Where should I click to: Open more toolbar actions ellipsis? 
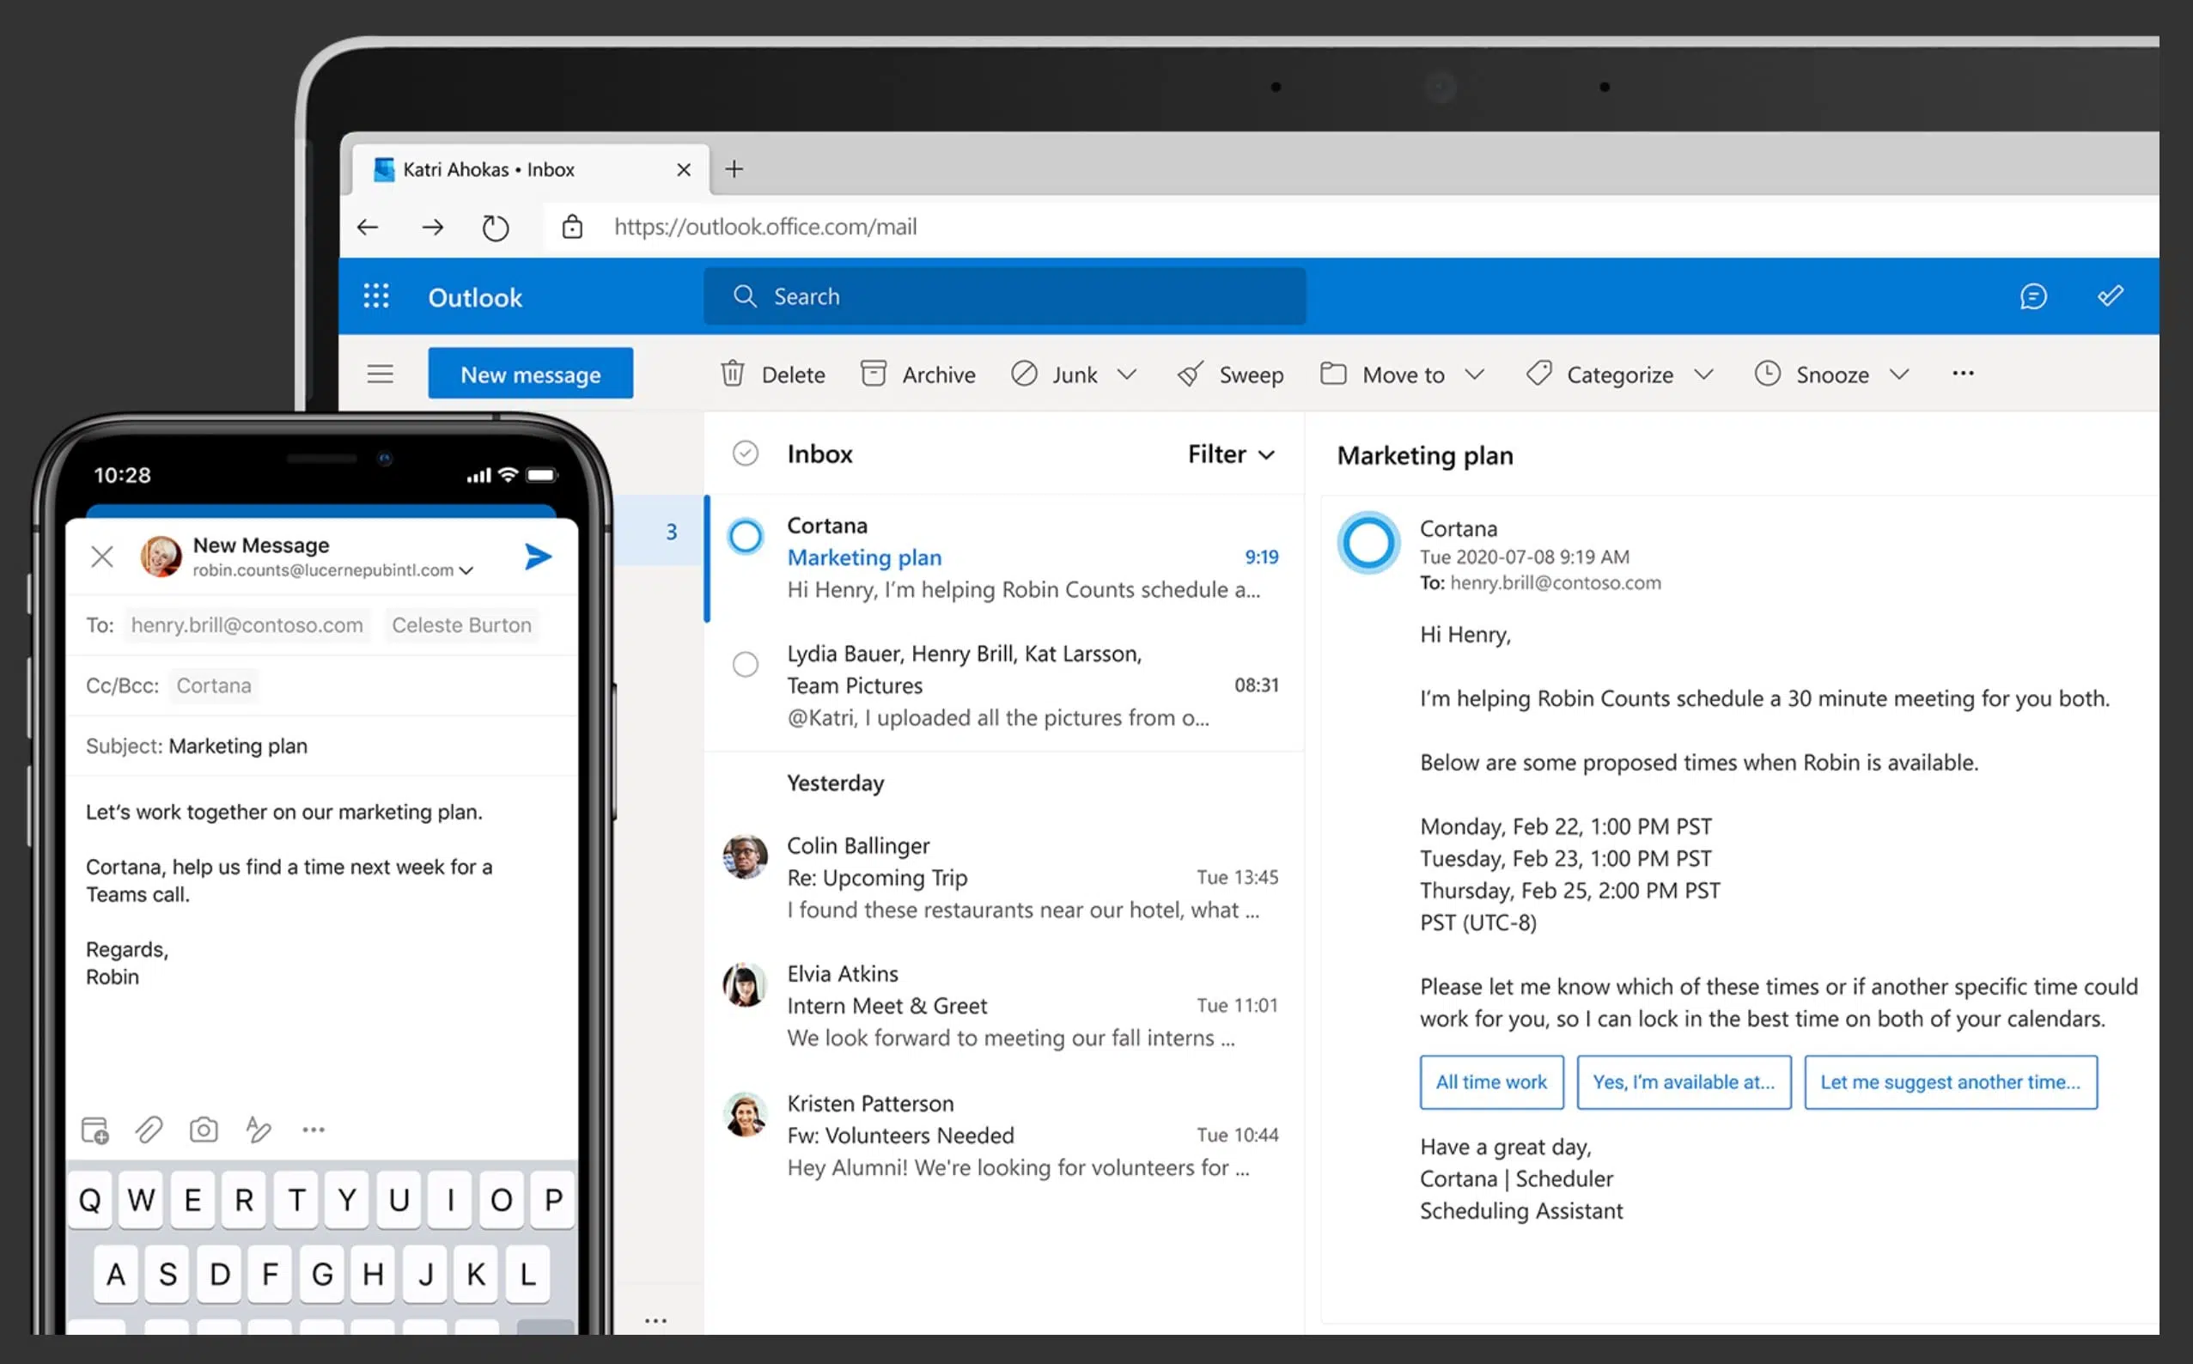point(1963,374)
